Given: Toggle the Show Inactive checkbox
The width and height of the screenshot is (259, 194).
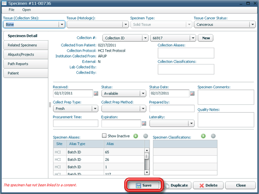Looking at the screenshot, I should coord(104,136).
